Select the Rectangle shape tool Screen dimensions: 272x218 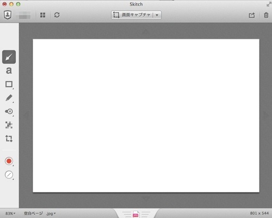[x=9, y=84]
